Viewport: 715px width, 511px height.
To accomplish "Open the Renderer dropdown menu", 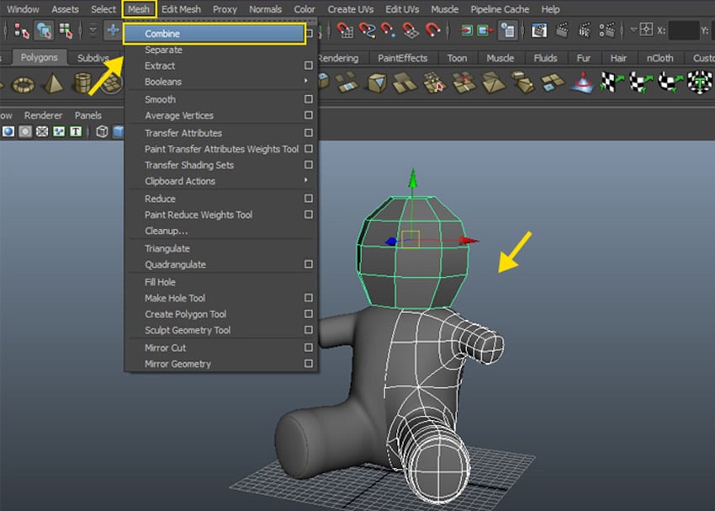I will [x=43, y=115].
